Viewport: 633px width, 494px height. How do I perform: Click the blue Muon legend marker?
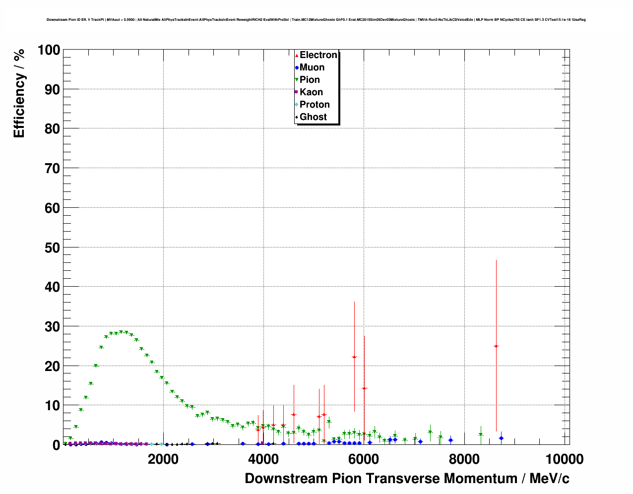click(297, 68)
